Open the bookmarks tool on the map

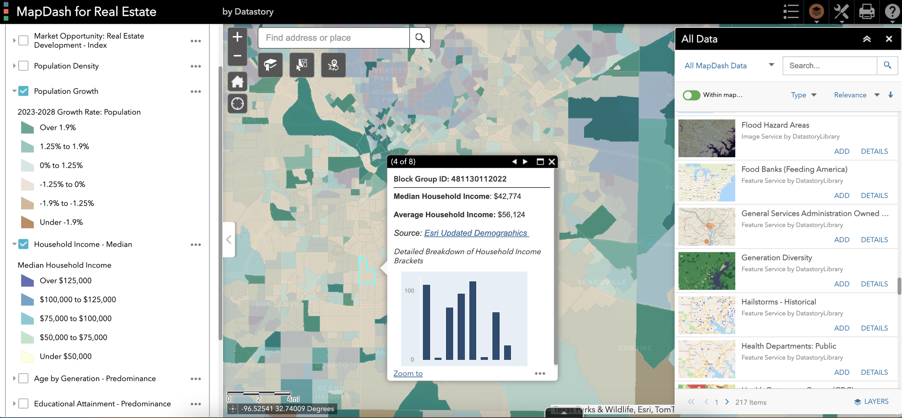tap(270, 65)
